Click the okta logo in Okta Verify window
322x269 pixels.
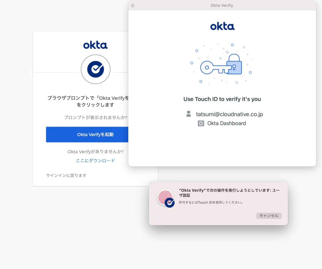tap(222, 26)
